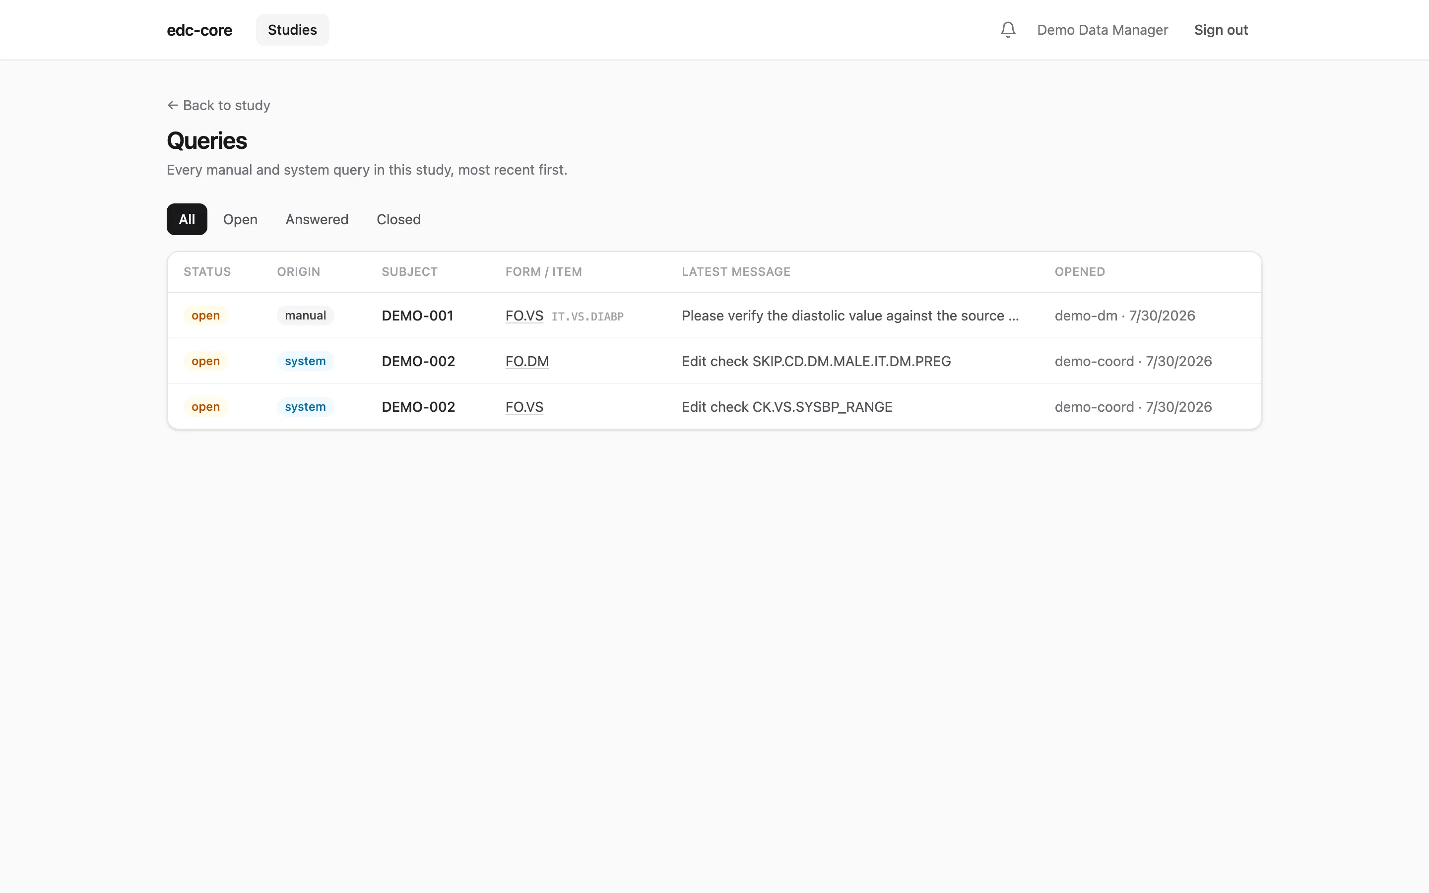Open the notifications bell icon
The width and height of the screenshot is (1429, 893).
(x=1008, y=30)
